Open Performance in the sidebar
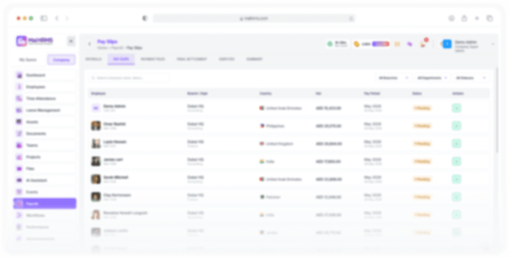The width and height of the screenshot is (509, 258). tap(45, 227)
